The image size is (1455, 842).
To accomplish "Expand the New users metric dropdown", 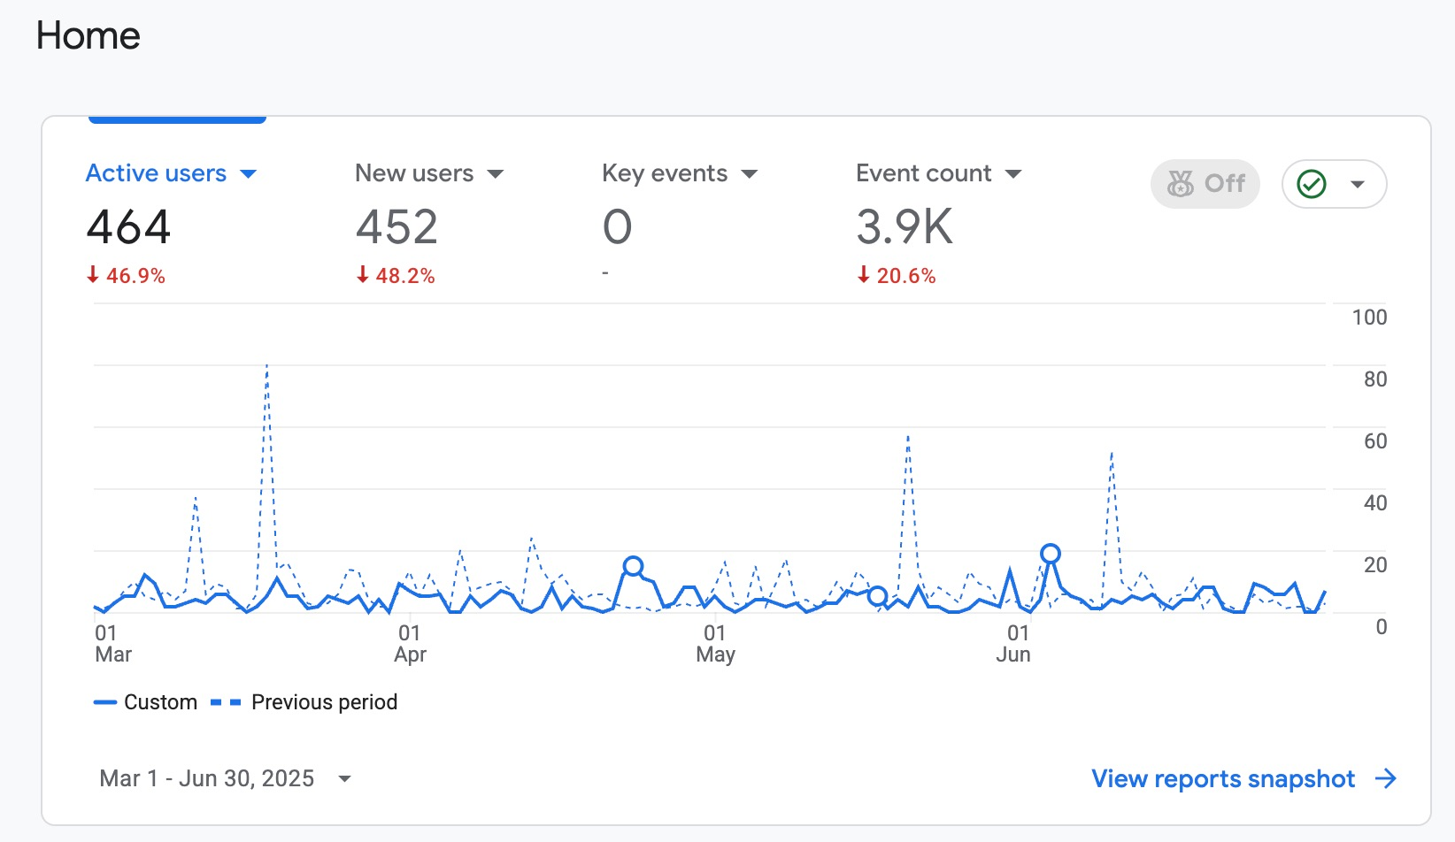I will [x=496, y=174].
